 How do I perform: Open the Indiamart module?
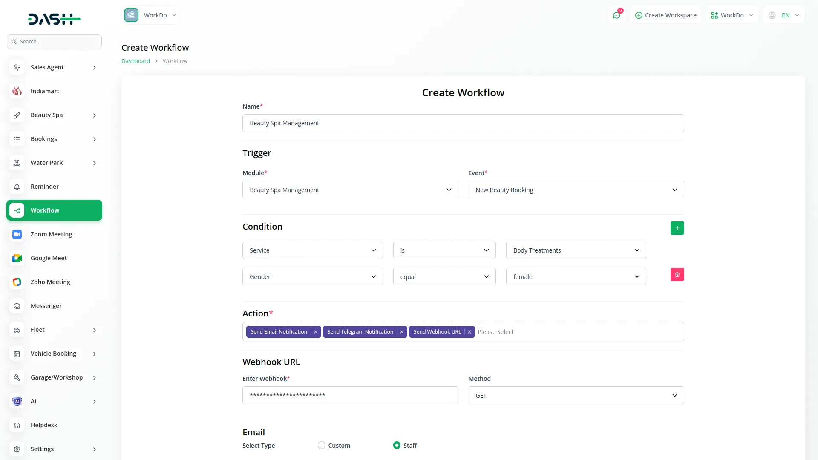[44, 91]
